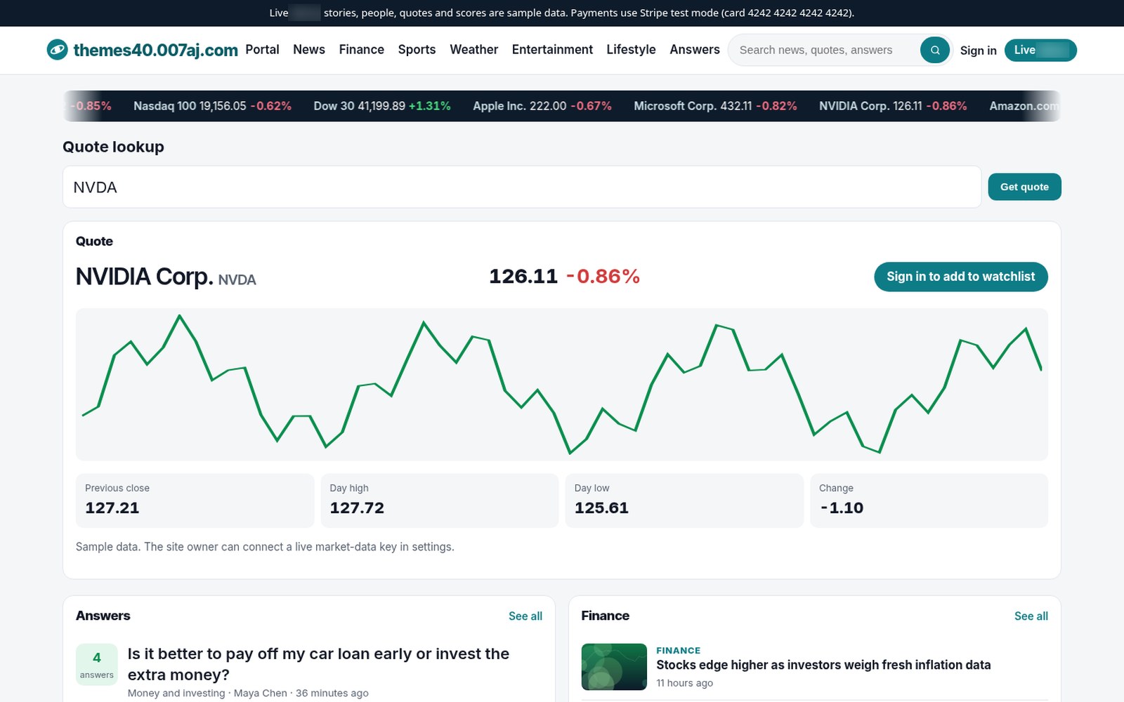Open the Portal nav item
Image resolution: width=1124 pixels, height=702 pixels.
(x=262, y=50)
